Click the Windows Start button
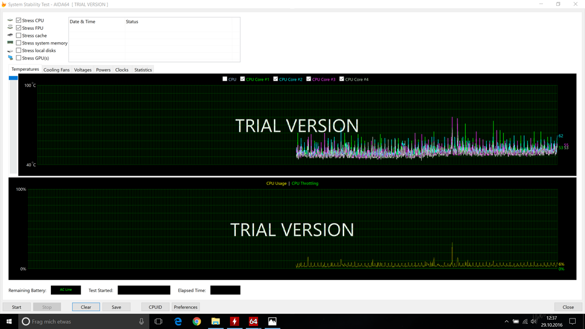This screenshot has width=585, height=329. click(x=9, y=321)
